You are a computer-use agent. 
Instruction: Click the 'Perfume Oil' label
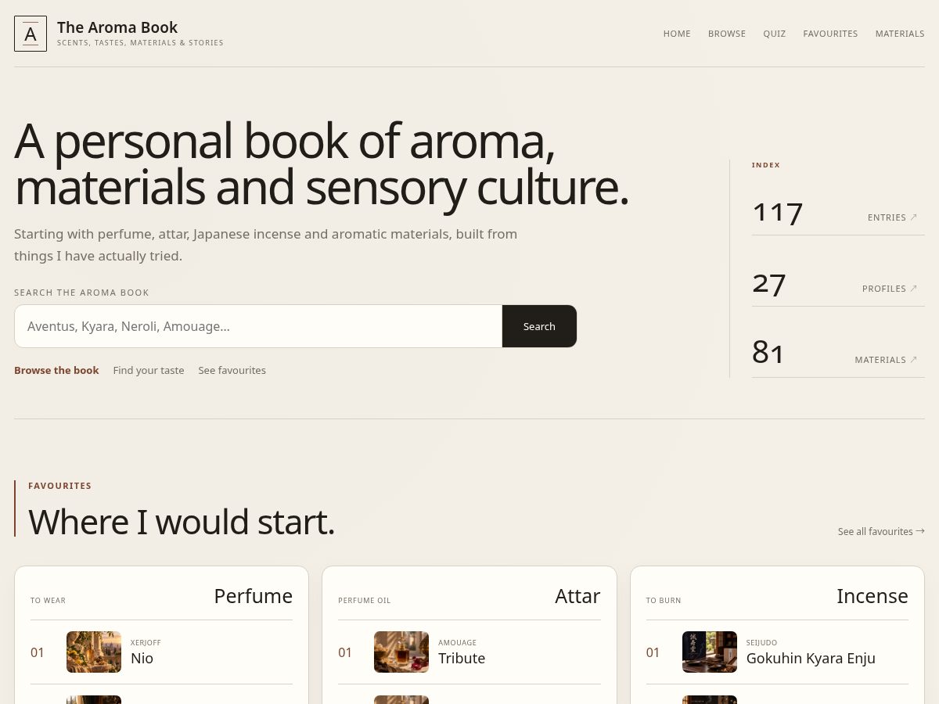coord(364,601)
